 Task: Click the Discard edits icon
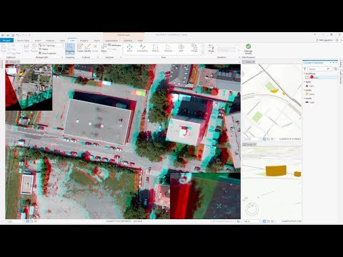pyautogui.click(x=34, y=48)
